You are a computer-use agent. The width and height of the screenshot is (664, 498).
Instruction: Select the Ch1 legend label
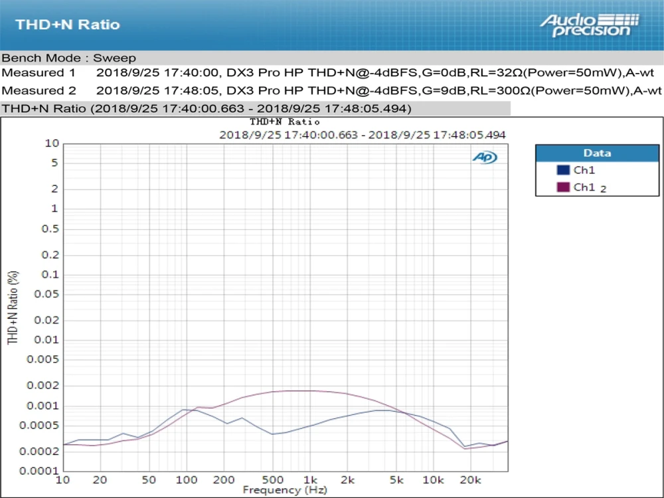[x=584, y=170]
